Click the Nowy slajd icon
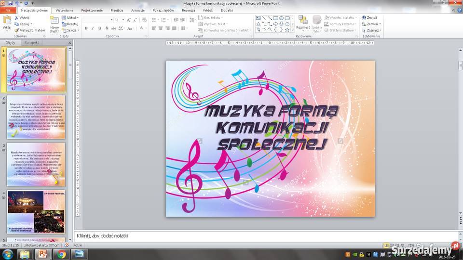 [x=54, y=20]
